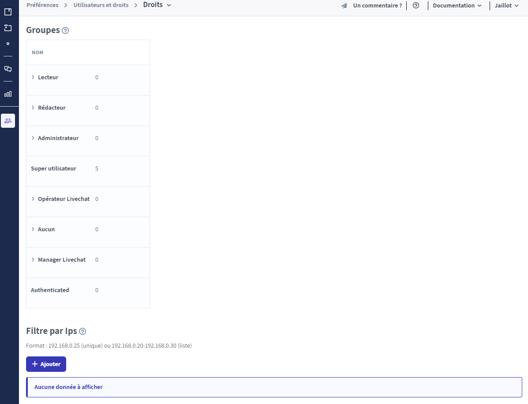The image size is (528, 404).
Task: Open the Jaillot user menu
Action: point(506,6)
